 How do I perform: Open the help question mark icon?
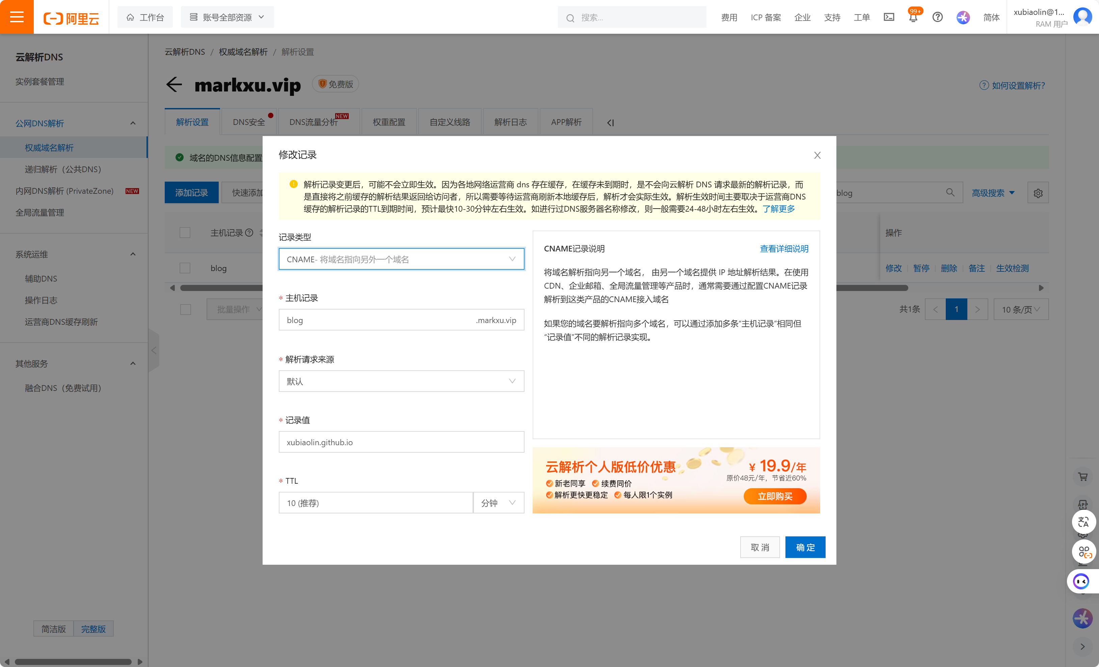(938, 17)
